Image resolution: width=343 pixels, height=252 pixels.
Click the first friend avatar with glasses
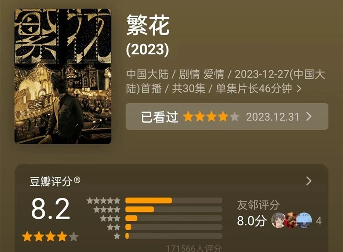click(x=278, y=220)
